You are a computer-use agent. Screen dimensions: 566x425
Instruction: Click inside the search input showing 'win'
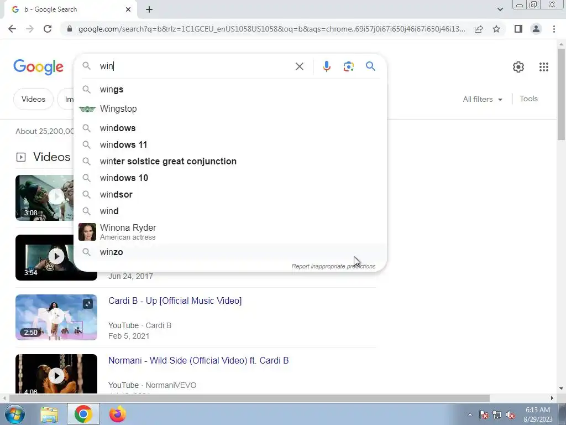point(195,66)
